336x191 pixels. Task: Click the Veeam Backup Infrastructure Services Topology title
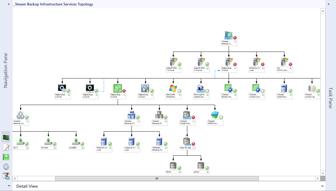pos(53,4)
